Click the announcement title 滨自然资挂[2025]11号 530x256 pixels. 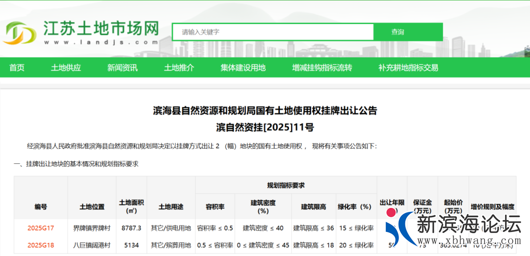coord(265,128)
